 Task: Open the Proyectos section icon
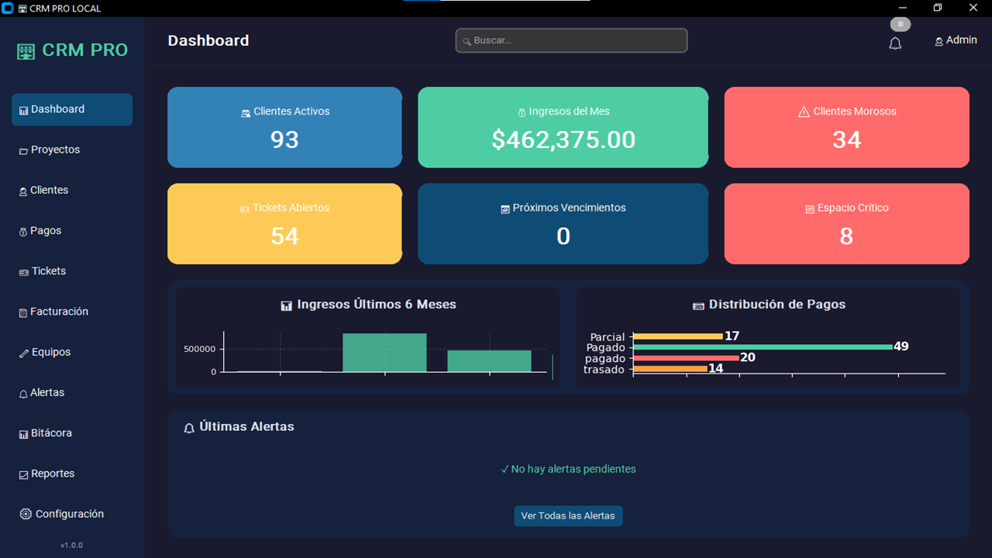[26, 150]
